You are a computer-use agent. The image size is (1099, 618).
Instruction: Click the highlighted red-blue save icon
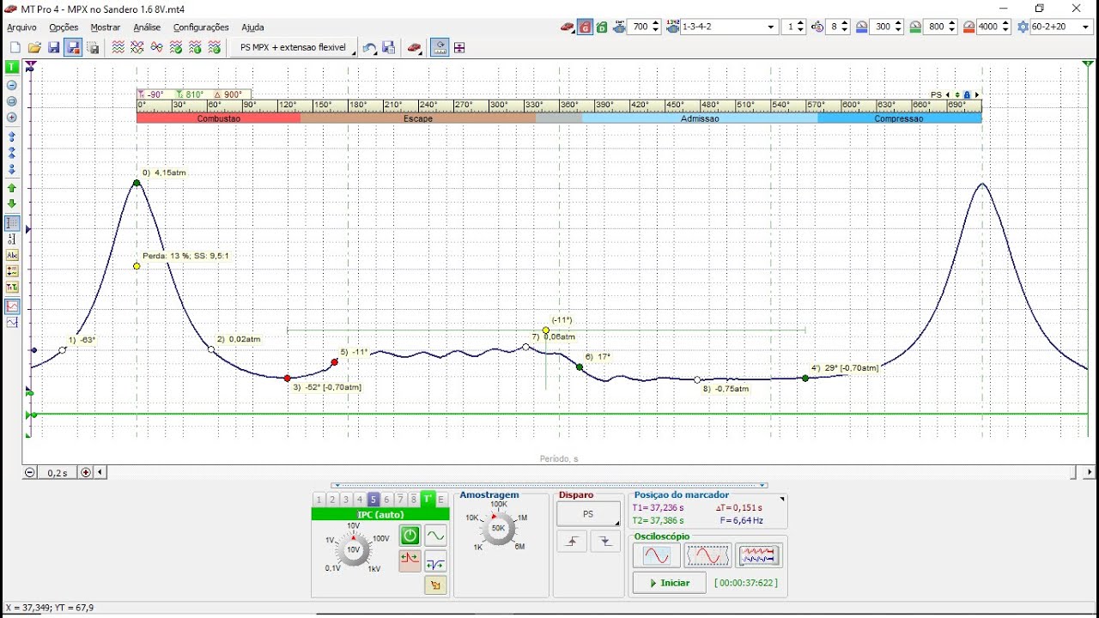tap(74, 48)
